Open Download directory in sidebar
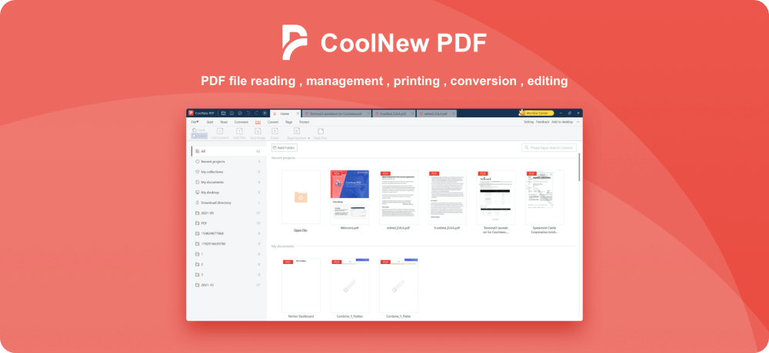This screenshot has width=769, height=353. coord(228,203)
